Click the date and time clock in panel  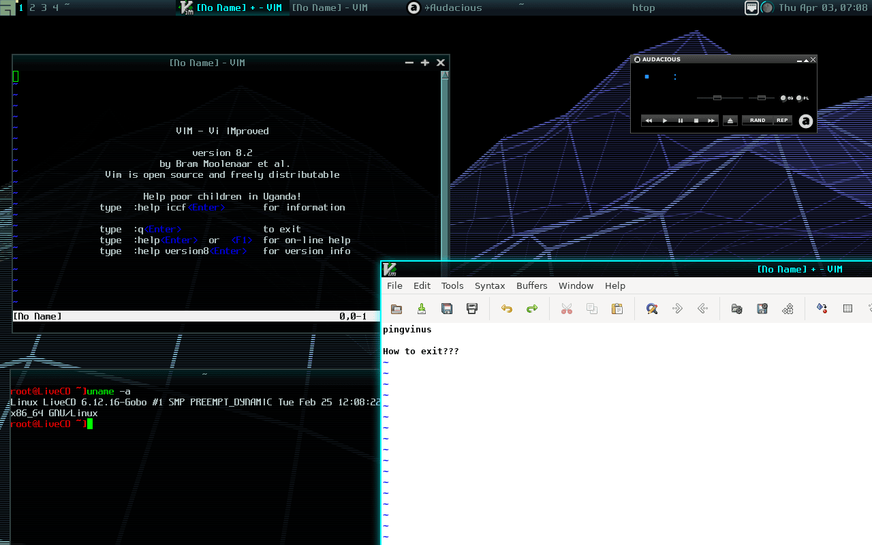[x=823, y=7]
